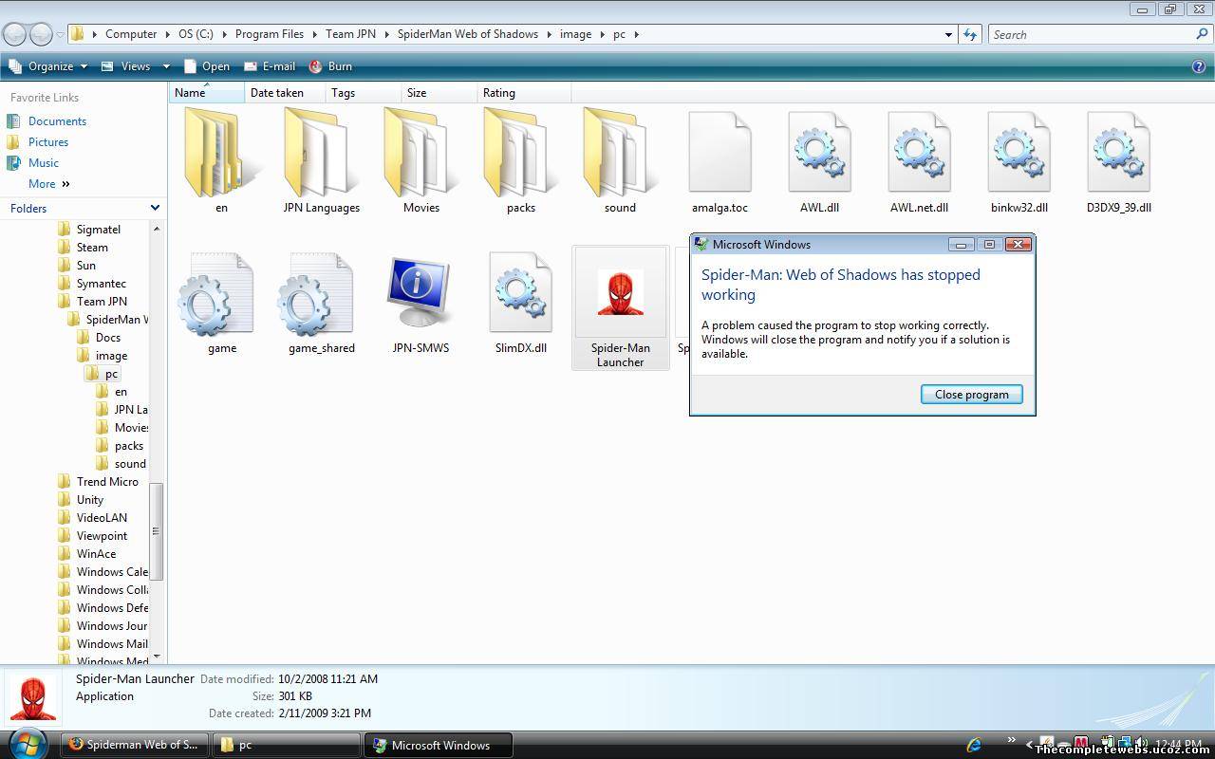Open the explorer Help button
The image size is (1215, 759).
coord(1198,66)
